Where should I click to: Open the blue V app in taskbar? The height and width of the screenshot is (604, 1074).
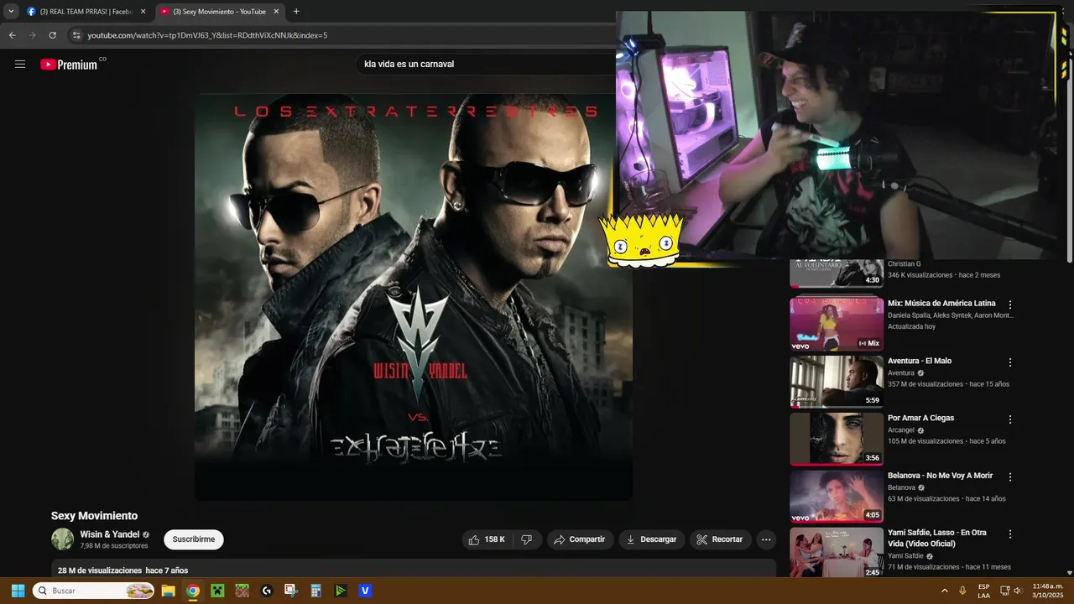(365, 591)
